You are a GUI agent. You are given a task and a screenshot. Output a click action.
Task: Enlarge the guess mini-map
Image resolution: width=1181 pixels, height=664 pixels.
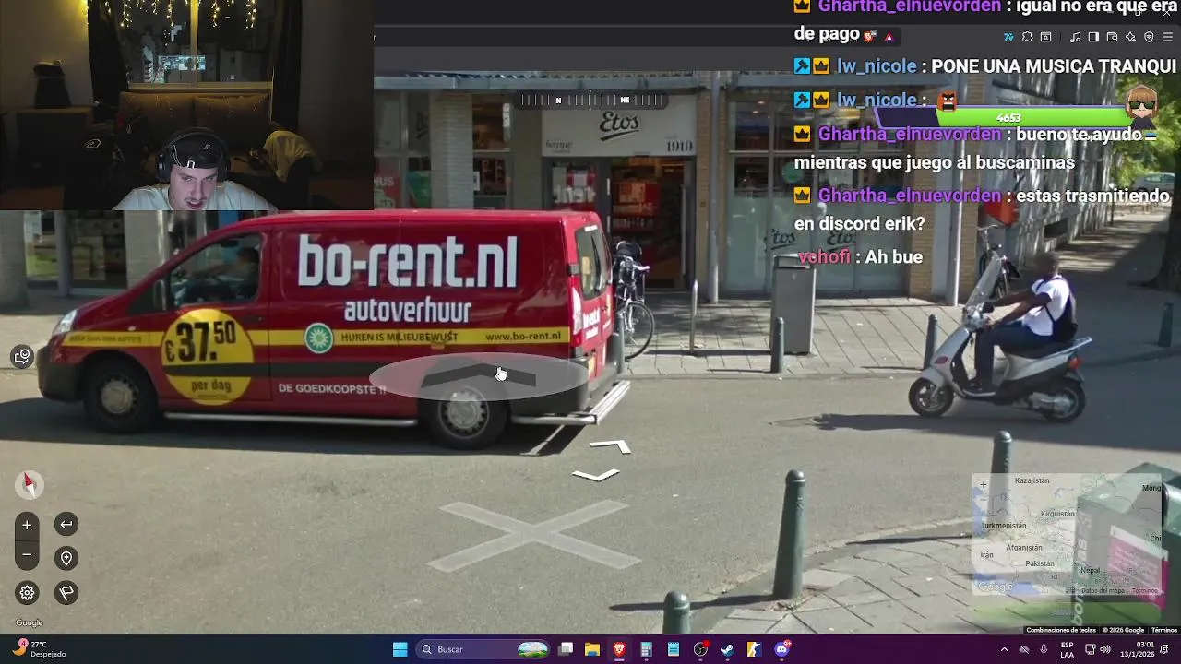pos(1067,534)
